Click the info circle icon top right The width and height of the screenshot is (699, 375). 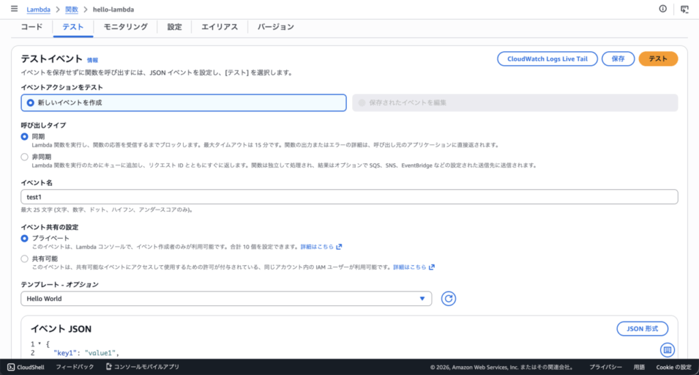click(x=663, y=9)
